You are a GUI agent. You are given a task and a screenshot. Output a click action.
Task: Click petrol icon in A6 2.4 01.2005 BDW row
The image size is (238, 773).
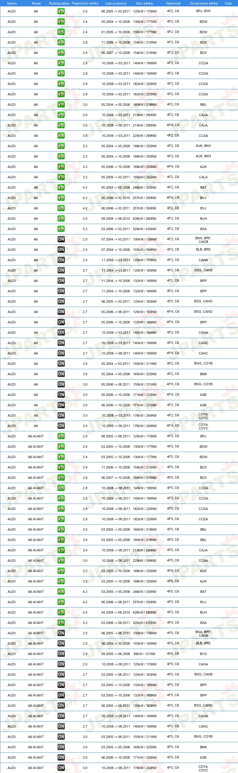pos(61,32)
